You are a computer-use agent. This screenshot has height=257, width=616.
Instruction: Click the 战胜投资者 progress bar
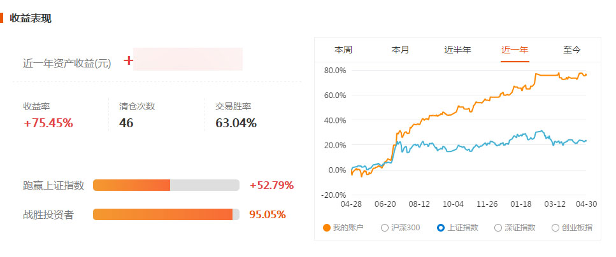click(x=166, y=214)
